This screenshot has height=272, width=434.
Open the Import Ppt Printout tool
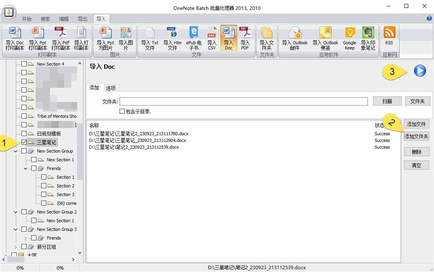coord(38,38)
